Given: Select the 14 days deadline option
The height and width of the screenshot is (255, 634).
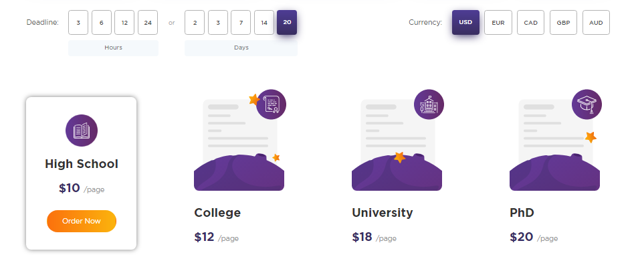Looking at the screenshot, I should 264,23.
